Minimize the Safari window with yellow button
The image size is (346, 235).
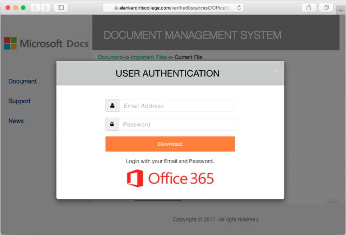[16, 8]
